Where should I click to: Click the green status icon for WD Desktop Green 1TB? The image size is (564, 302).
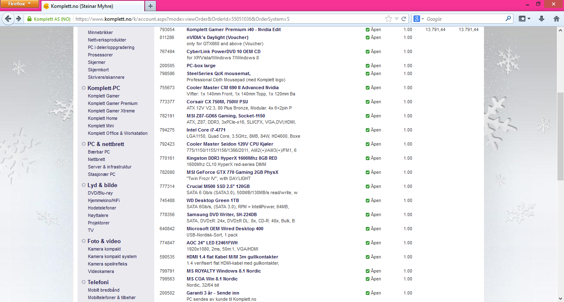368,201
